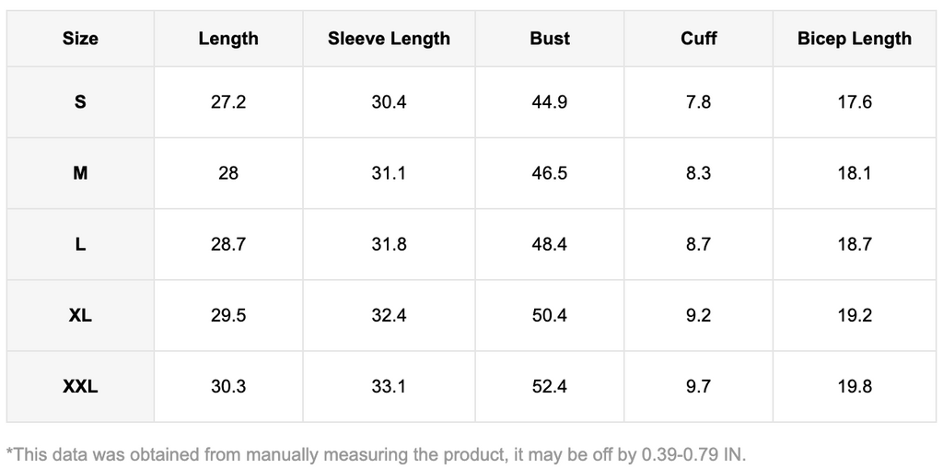Click the Bicep Length header
The height and width of the screenshot is (469, 943).
pyautogui.click(x=855, y=39)
